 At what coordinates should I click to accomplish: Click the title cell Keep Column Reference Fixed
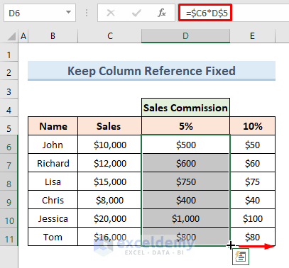pos(151,71)
